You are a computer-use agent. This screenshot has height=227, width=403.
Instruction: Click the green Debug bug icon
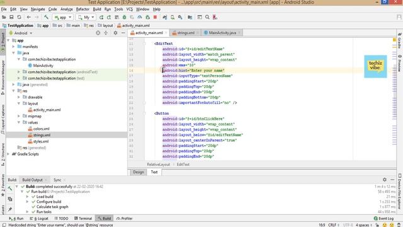pyautogui.click(x=125, y=17)
